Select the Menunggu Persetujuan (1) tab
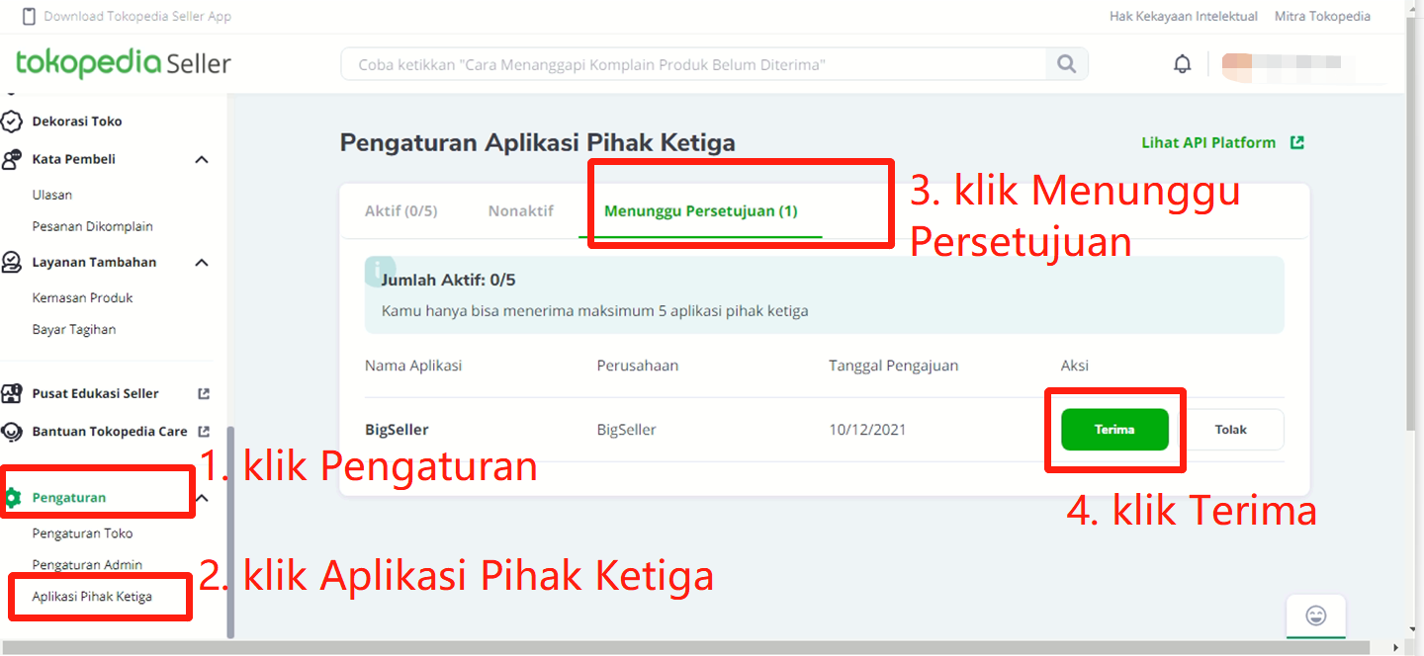The width and height of the screenshot is (1424, 656). pos(700,210)
